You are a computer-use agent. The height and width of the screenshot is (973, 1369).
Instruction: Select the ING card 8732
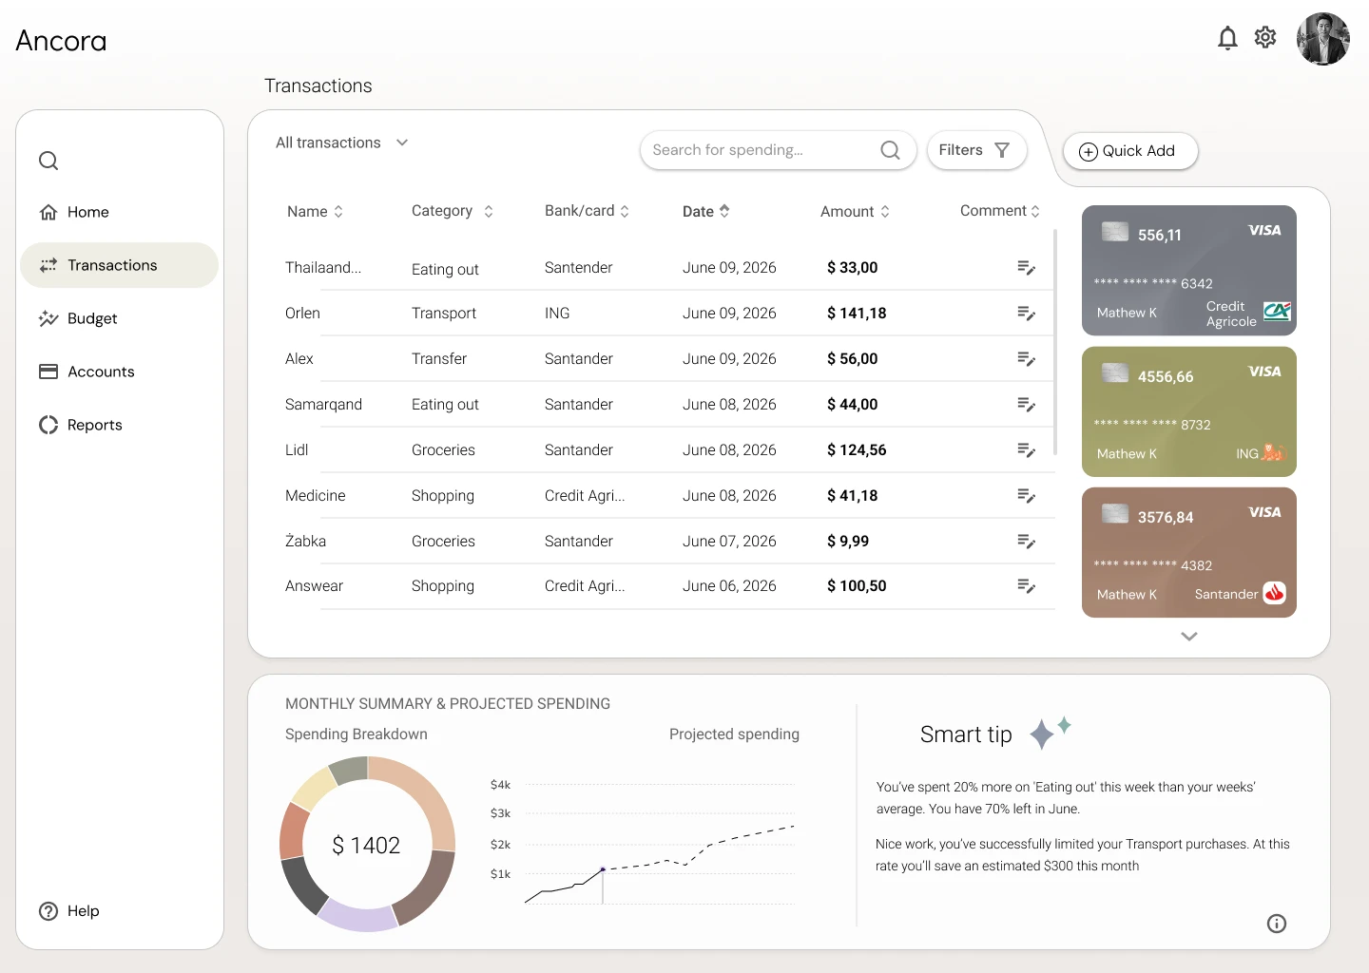point(1189,411)
